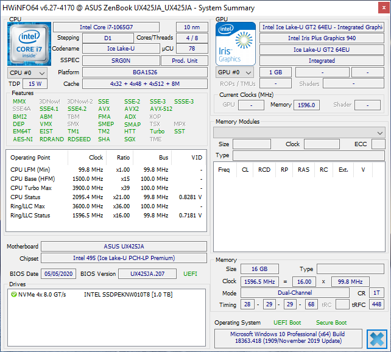Select the CPU Turbo Max row
The height and width of the screenshot is (352, 391).
tap(106, 188)
